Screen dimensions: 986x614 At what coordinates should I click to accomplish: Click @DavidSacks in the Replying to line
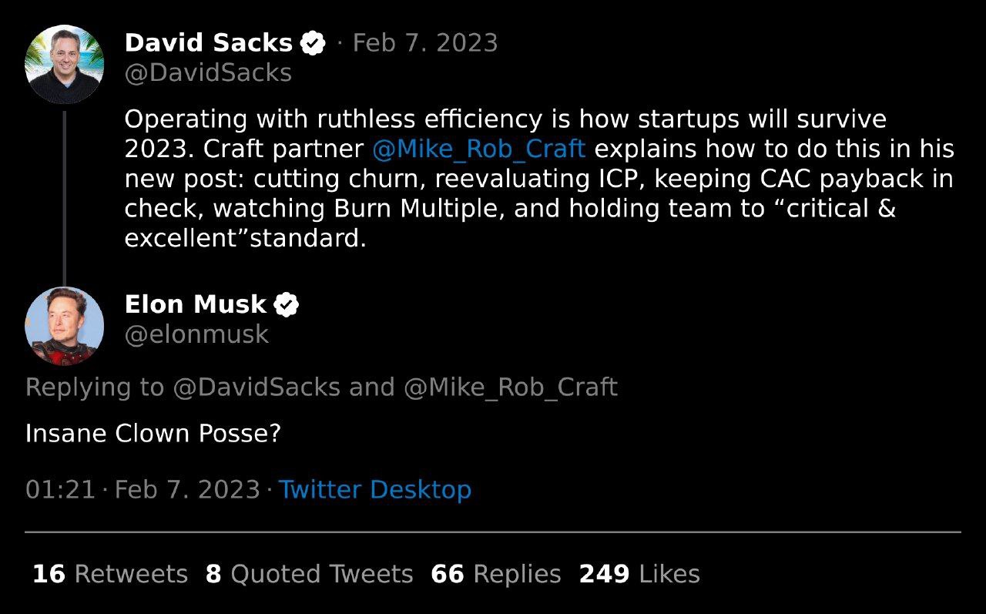(x=257, y=388)
